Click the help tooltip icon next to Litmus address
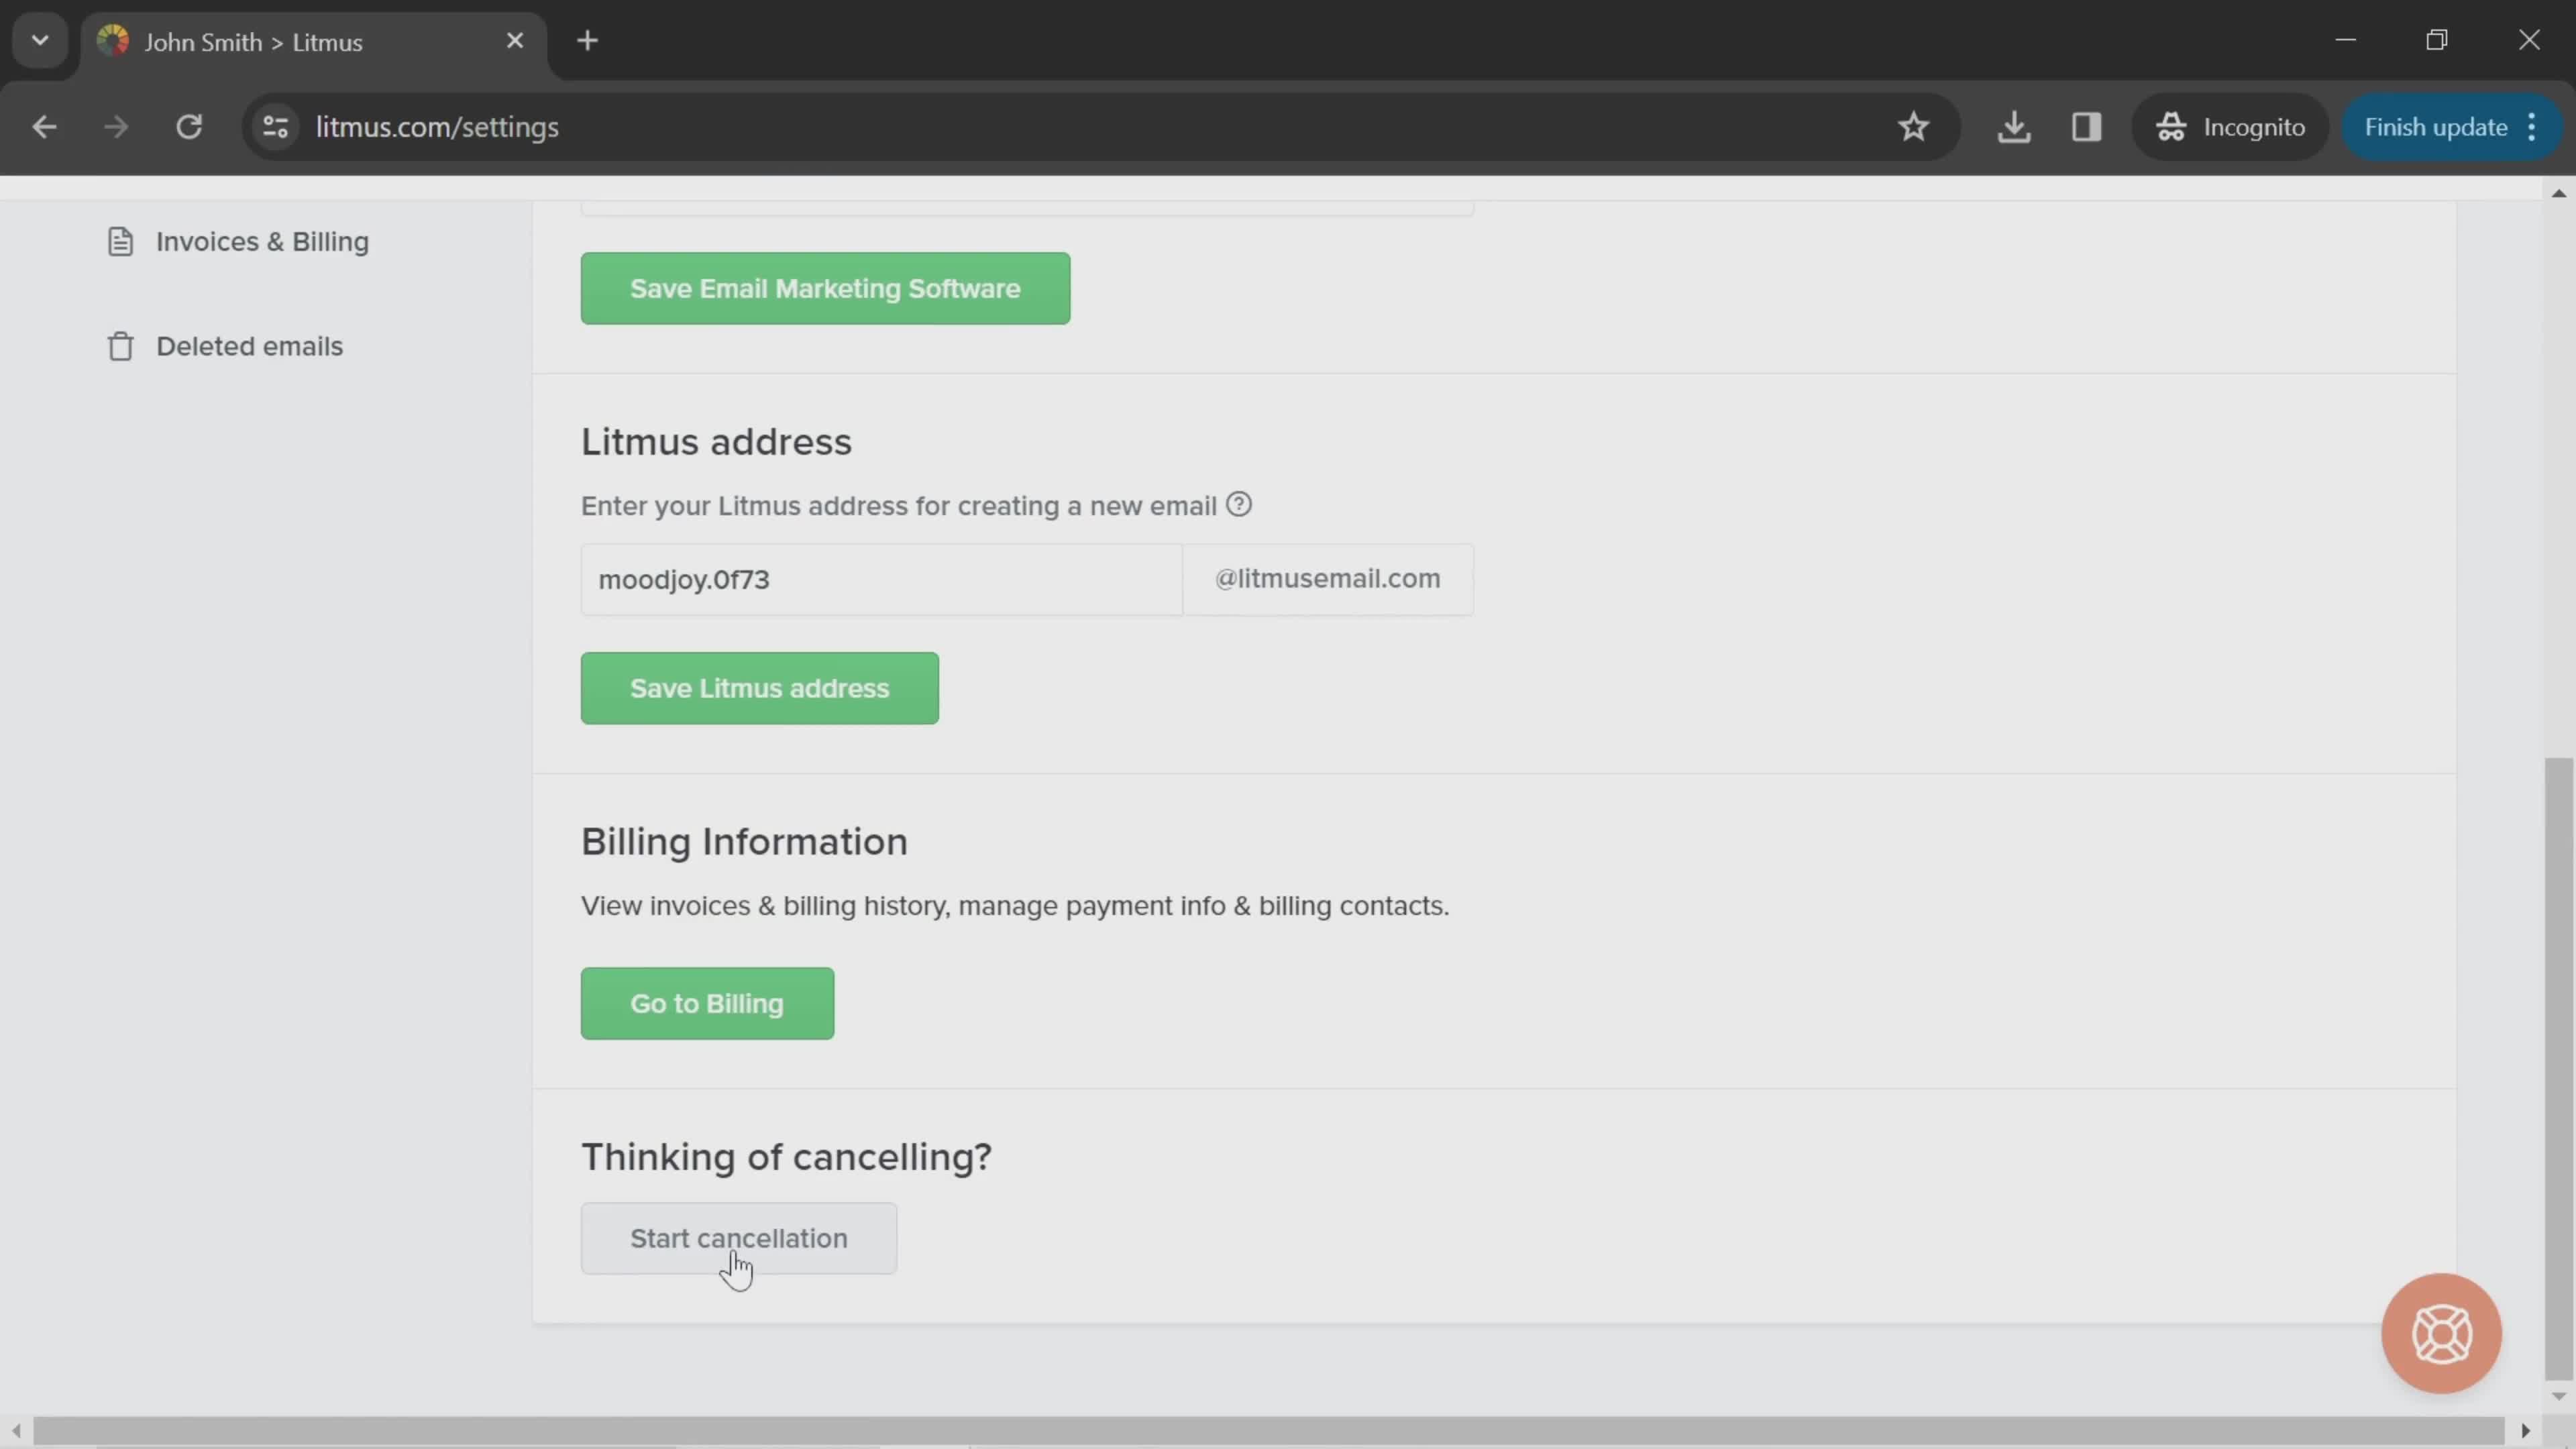The image size is (2576, 1449). coord(1238,504)
